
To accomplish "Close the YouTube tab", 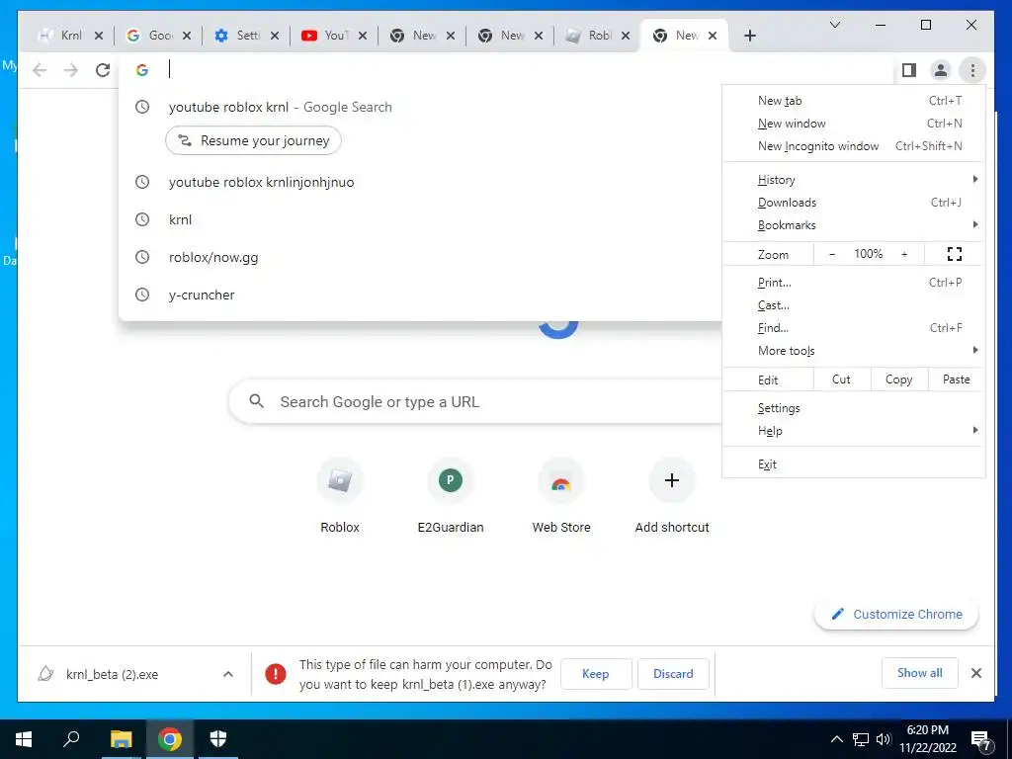I will [x=363, y=36].
